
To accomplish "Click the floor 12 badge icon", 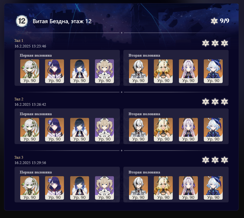I will click(22, 21).
